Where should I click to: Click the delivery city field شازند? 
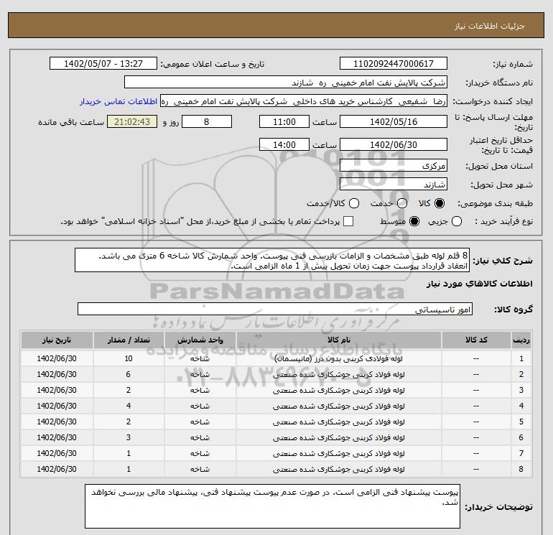coord(394,184)
